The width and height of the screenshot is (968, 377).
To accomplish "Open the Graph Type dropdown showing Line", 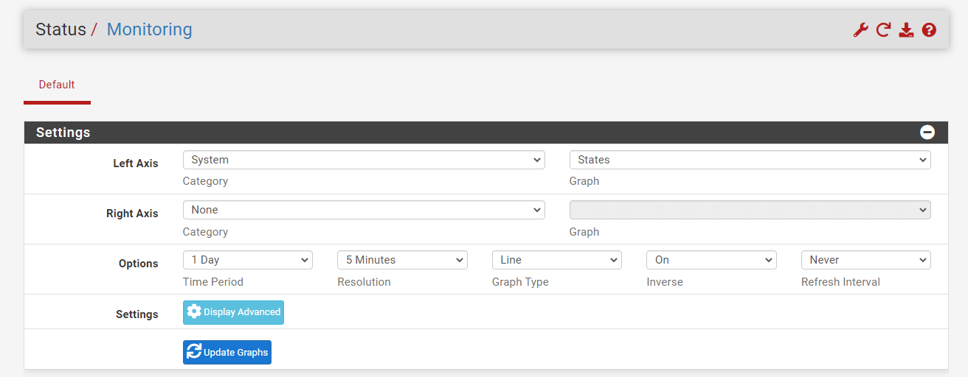I will click(557, 260).
